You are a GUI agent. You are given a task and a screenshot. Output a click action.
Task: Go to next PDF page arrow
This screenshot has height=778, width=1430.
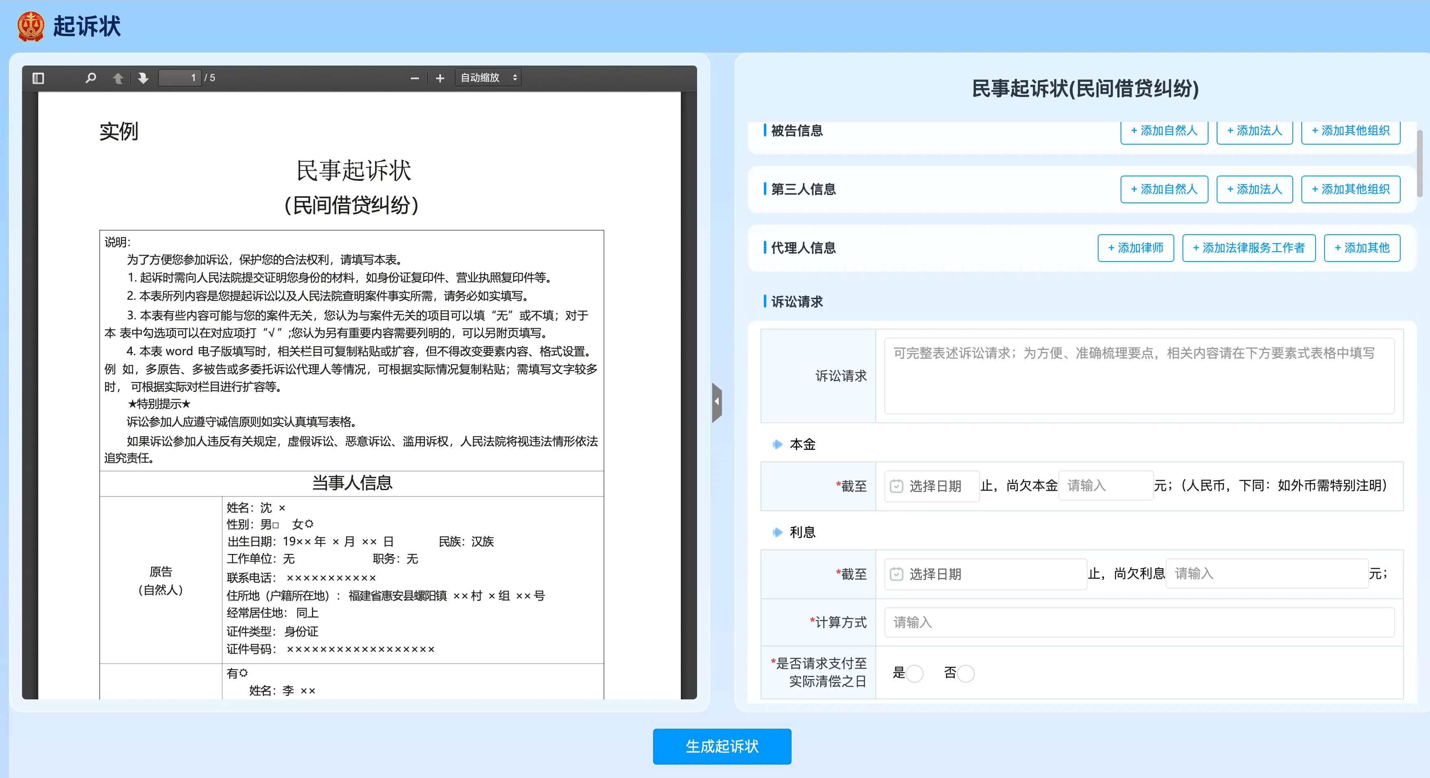point(143,78)
